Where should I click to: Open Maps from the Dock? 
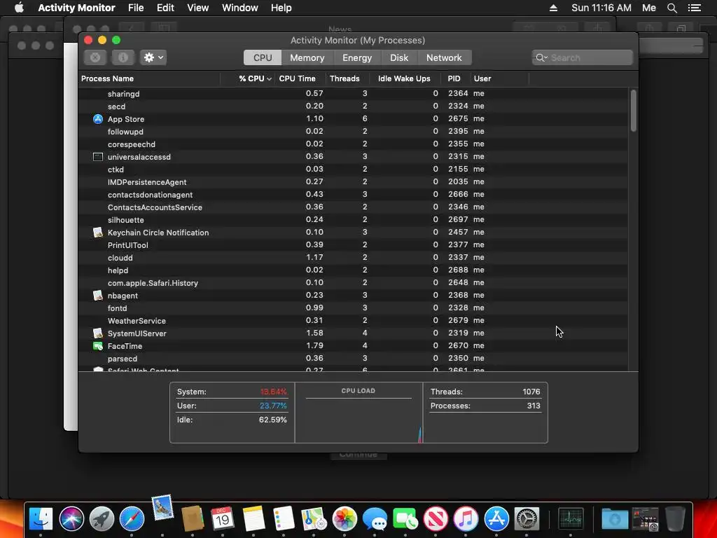pos(314,519)
